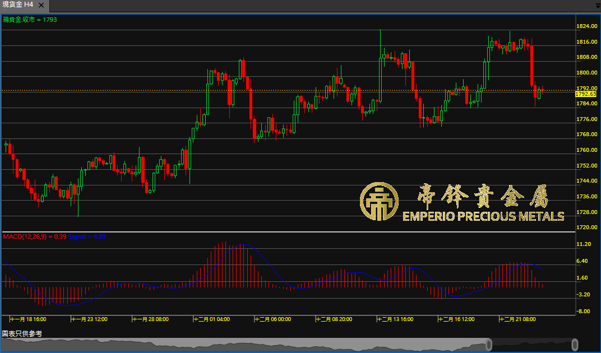Click the 十二月 08 20:00 time label
The width and height of the screenshot is (601, 353).
point(334,319)
